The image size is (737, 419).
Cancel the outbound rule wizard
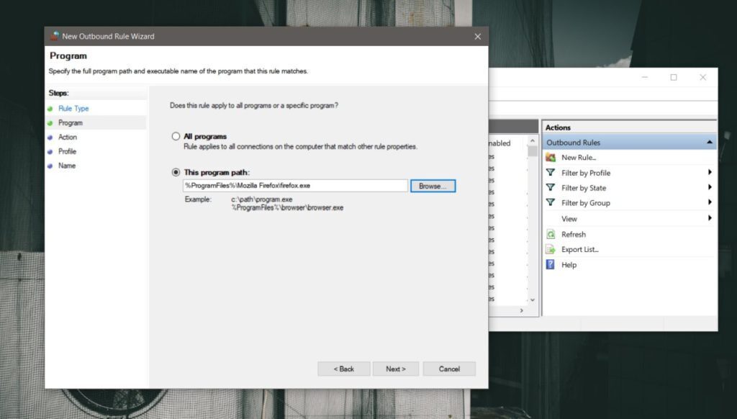click(x=449, y=368)
